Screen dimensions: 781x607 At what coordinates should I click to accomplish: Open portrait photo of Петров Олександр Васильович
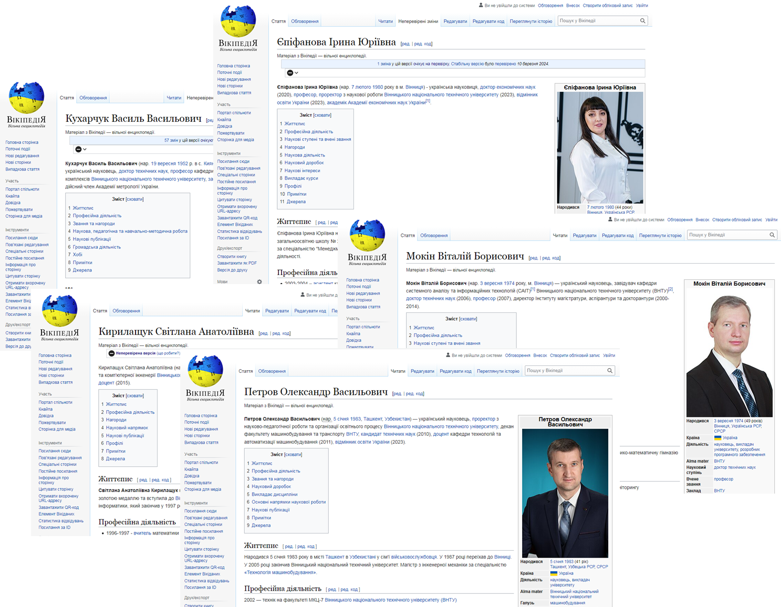click(x=565, y=493)
